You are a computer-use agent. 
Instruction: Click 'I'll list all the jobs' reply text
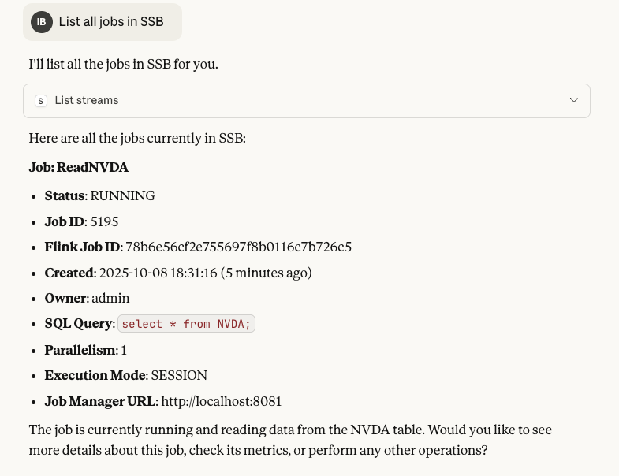[123, 64]
